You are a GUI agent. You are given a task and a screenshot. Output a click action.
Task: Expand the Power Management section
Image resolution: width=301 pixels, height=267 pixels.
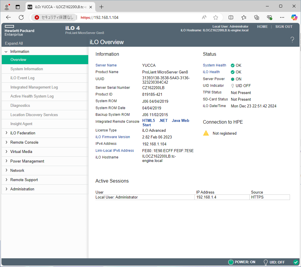pos(6,161)
